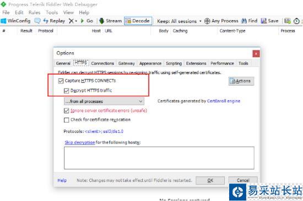Toggle Stream mode in toolbar
Image resolution: width=303 pixels, height=201 pixels.
click(x=111, y=21)
